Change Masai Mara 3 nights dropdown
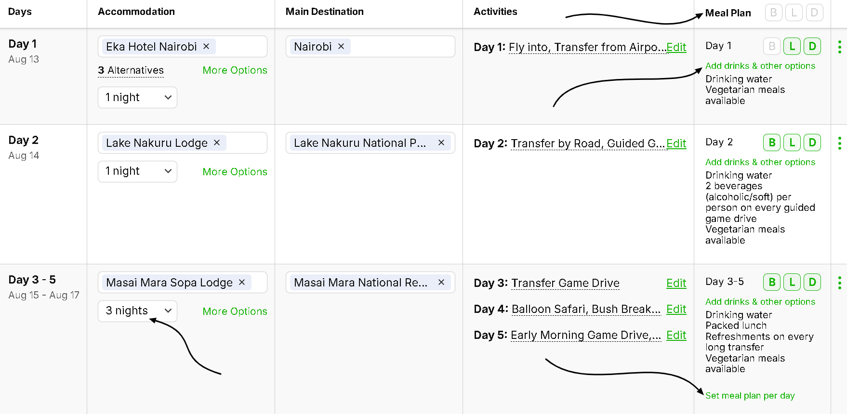 [x=137, y=311]
